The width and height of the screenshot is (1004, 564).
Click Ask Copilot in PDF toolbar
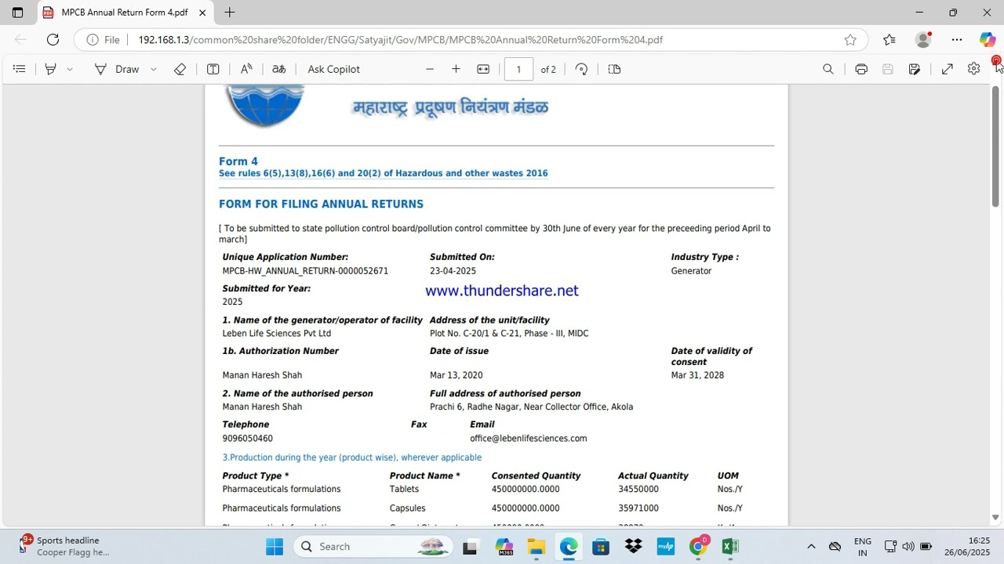pyautogui.click(x=333, y=69)
